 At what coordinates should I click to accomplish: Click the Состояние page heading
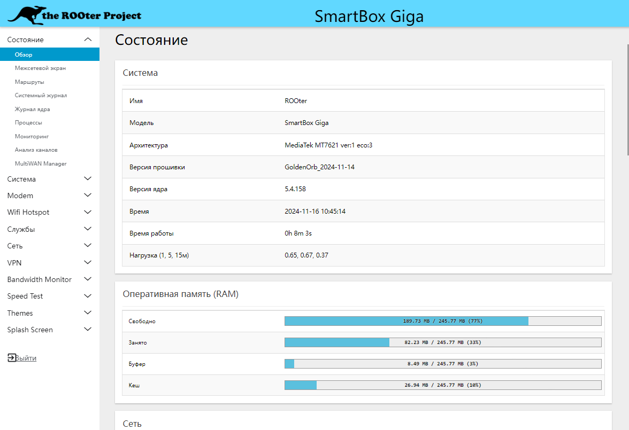click(151, 40)
